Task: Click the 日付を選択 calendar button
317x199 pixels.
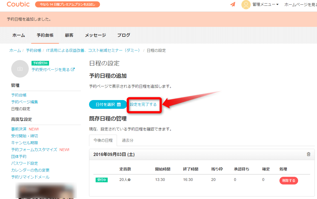Action: click(x=108, y=104)
